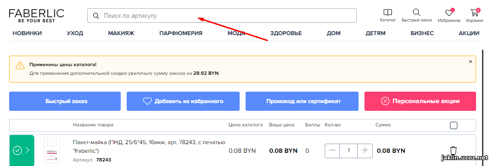Click Промокод или сертификат button
This screenshot has height=166, width=493.
tap(302, 101)
